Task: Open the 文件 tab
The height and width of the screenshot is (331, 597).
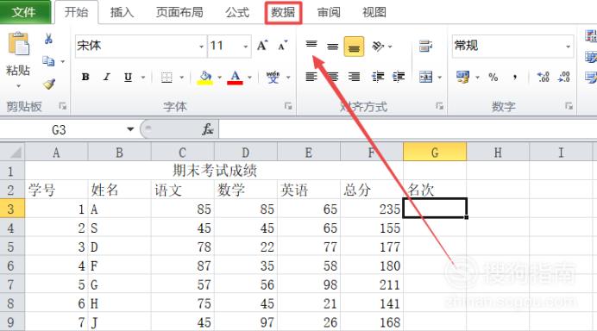Action: click(24, 12)
